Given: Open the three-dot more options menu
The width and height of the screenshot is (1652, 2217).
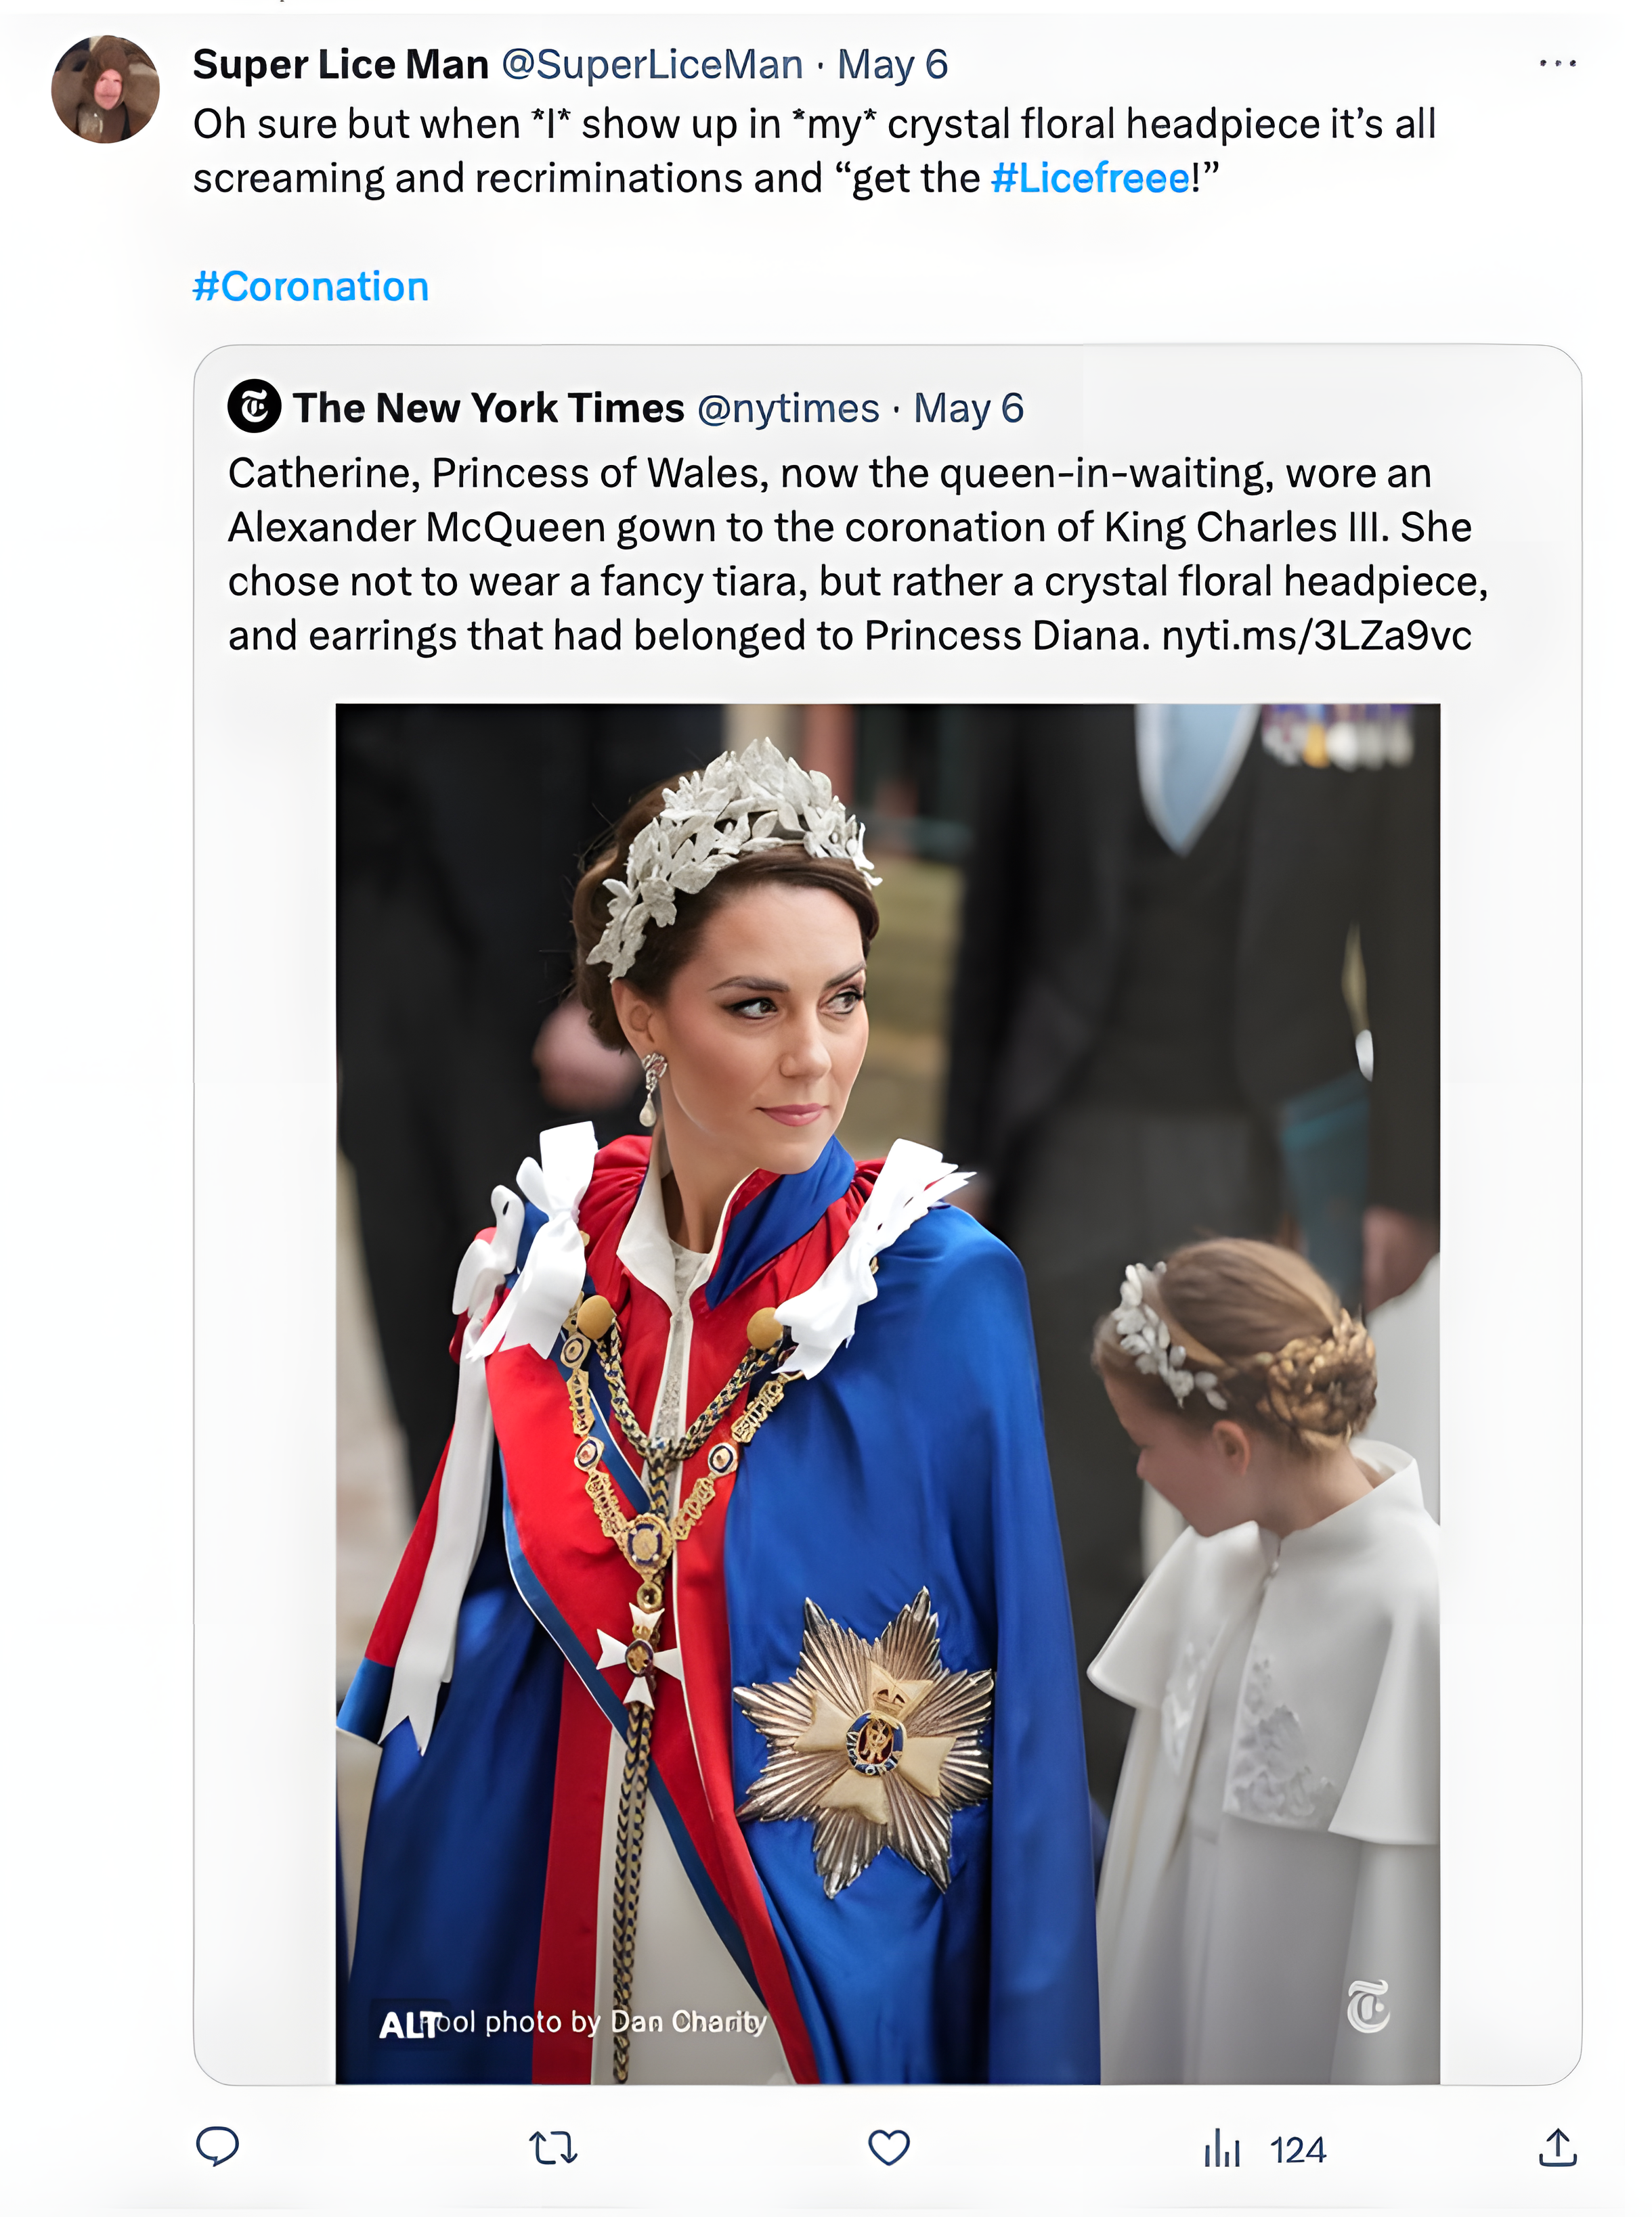Looking at the screenshot, I should point(1557,64).
